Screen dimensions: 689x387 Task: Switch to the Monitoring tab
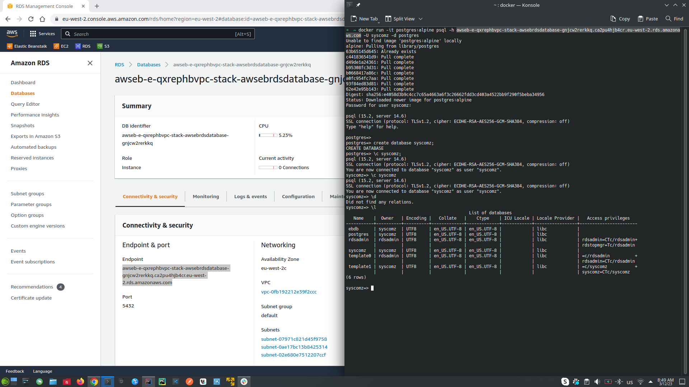click(x=206, y=196)
